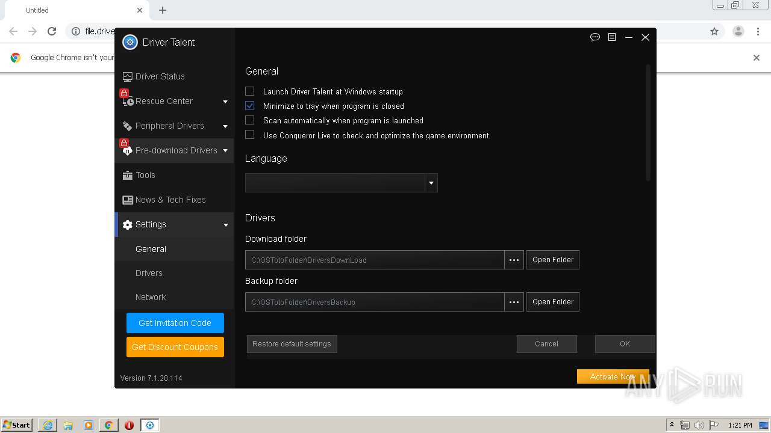
Task: Select the Untitled Chrome tab
Action: [77, 10]
